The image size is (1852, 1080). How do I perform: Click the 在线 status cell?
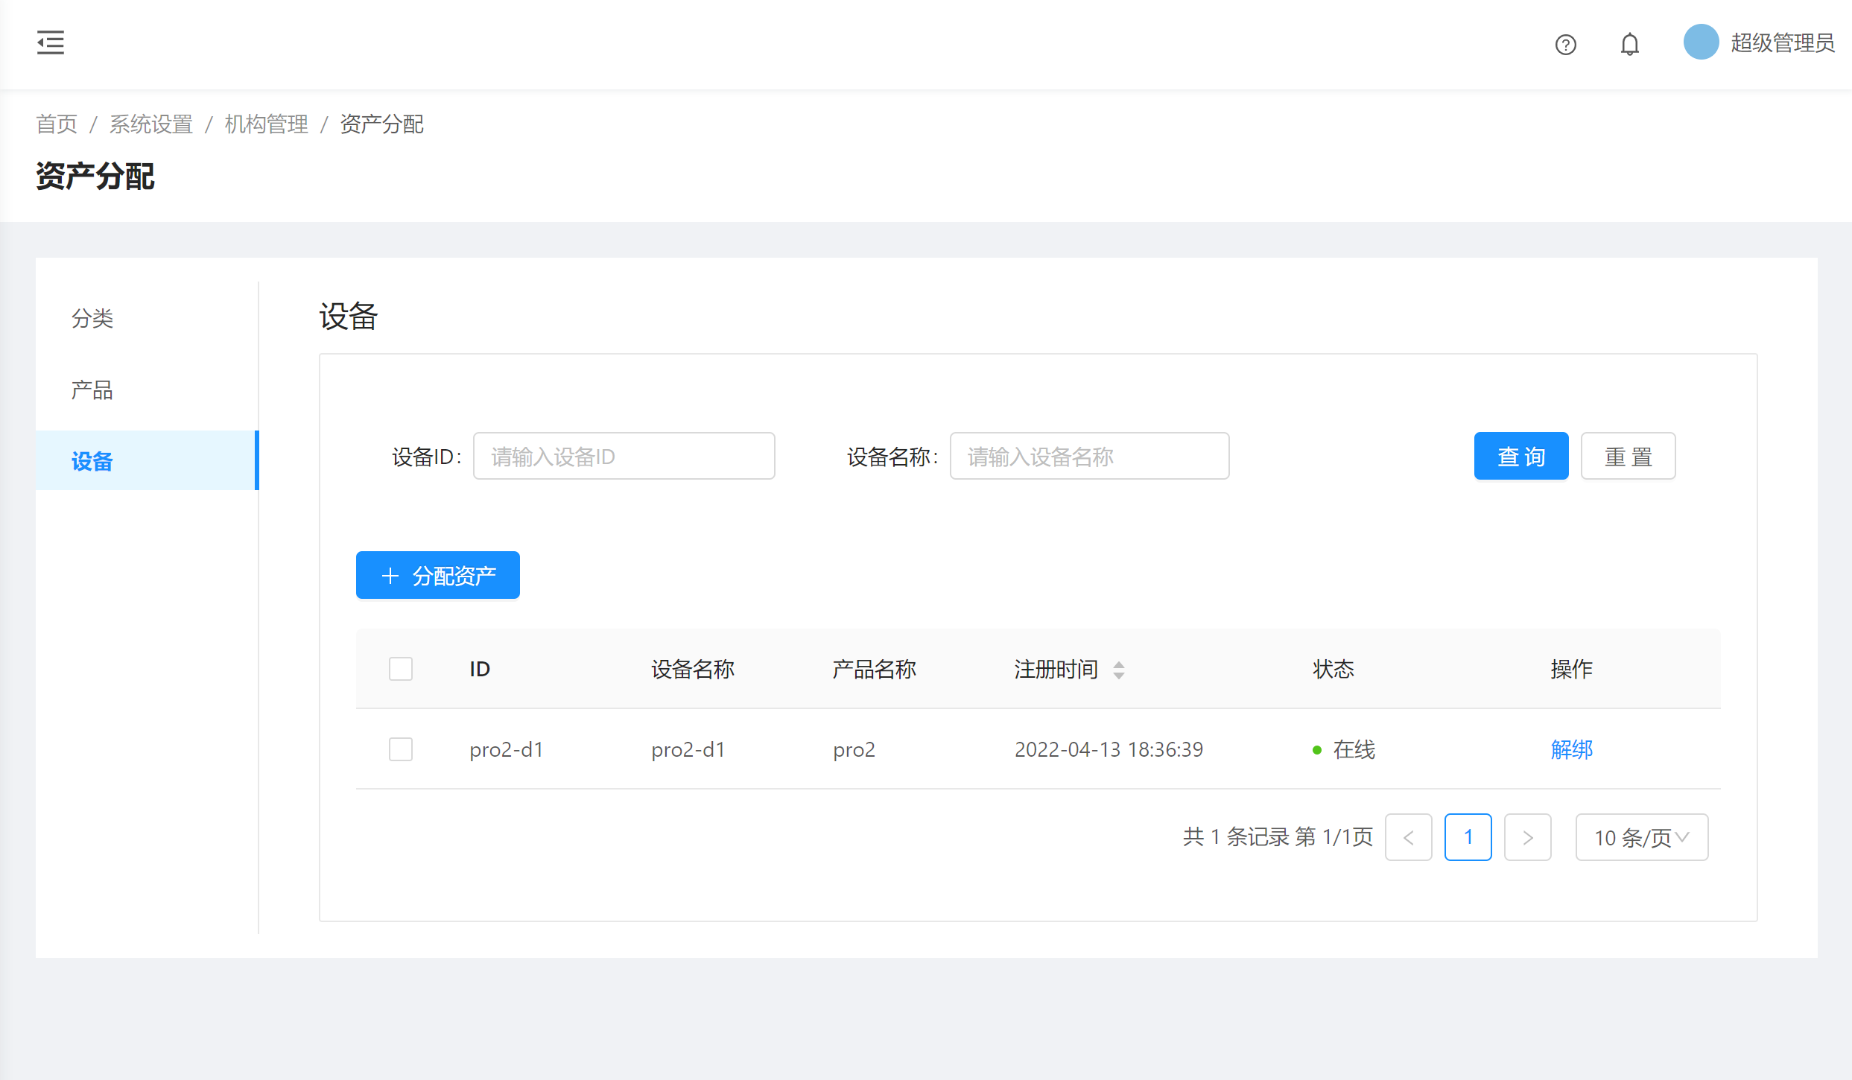pyautogui.click(x=1344, y=749)
